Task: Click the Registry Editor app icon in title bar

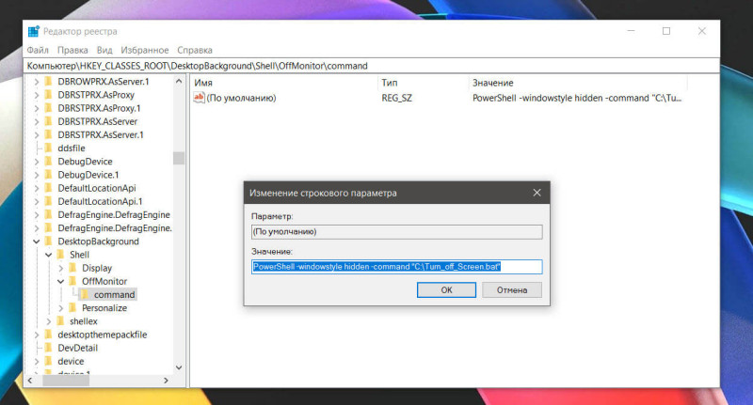Action: [33, 31]
